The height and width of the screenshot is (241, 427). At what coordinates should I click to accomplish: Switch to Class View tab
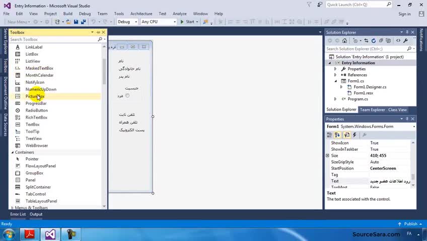(x=397, y=109)
